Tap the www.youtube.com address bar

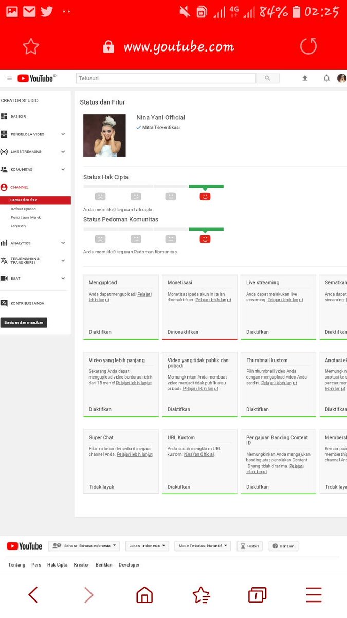tap(179, 47)
